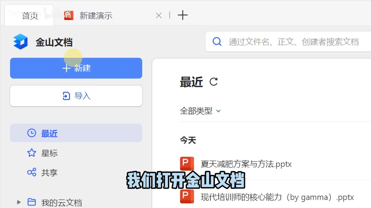Click the PPT icon of 现代培训师的核心能力 file

(x=187, y=197)
